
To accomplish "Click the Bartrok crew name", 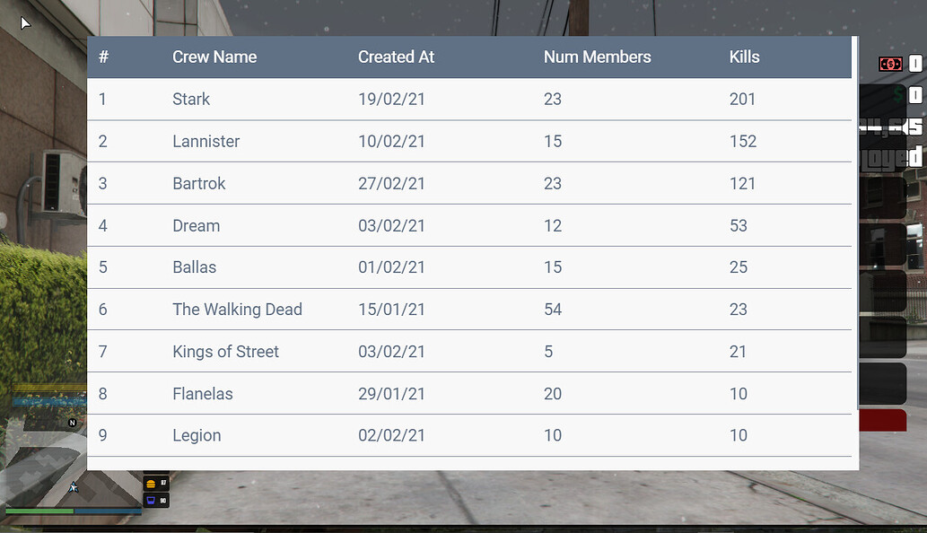I will coord(199,184).
